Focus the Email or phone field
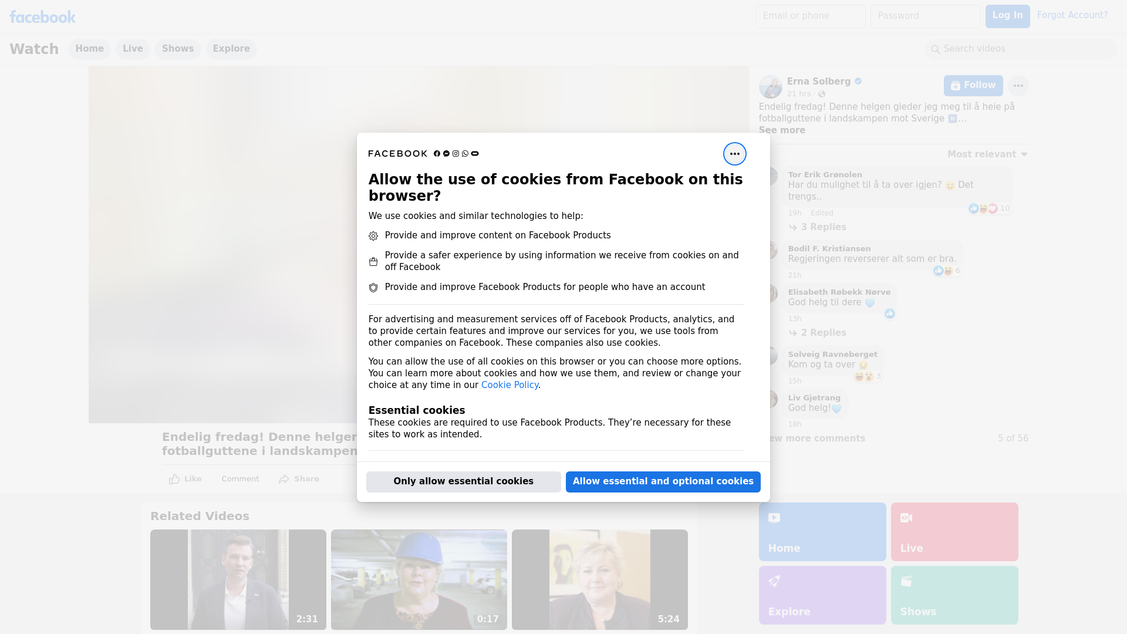 810,16
